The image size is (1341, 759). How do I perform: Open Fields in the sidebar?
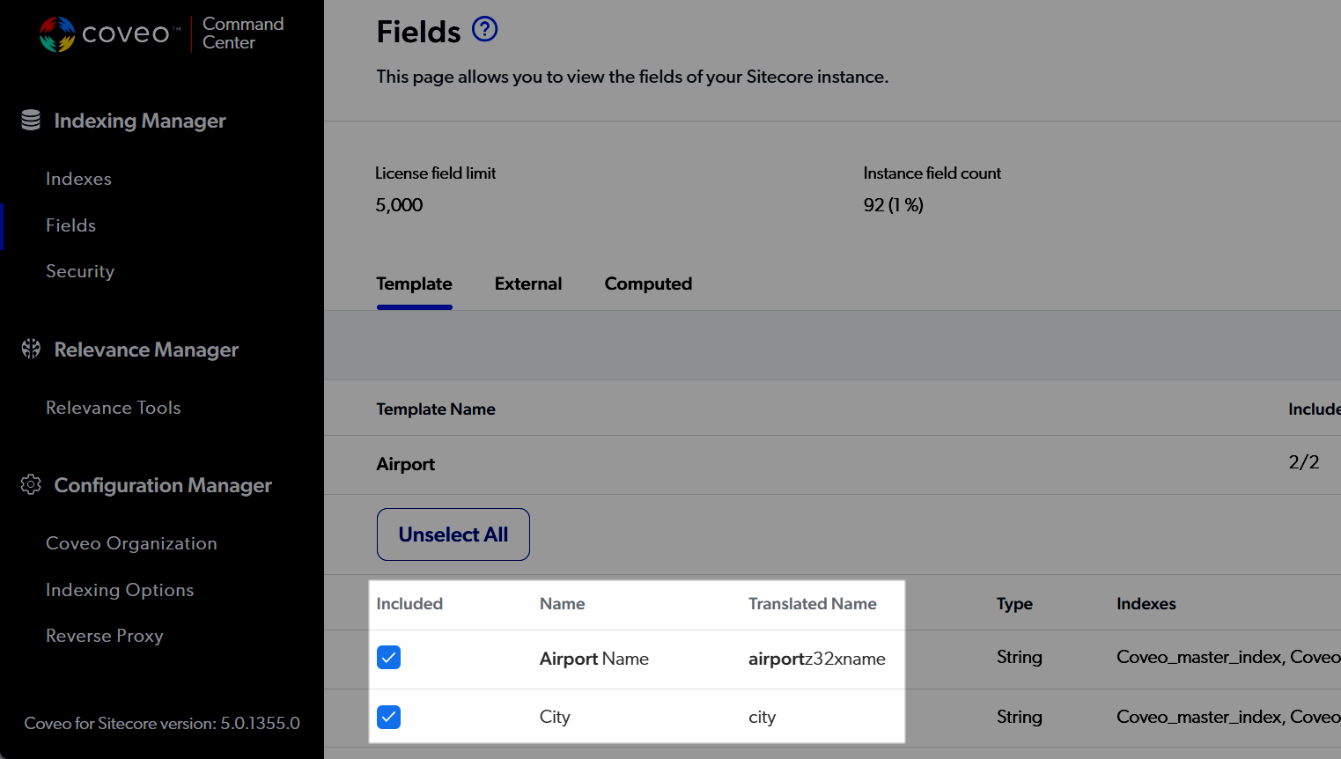(70, 225)
